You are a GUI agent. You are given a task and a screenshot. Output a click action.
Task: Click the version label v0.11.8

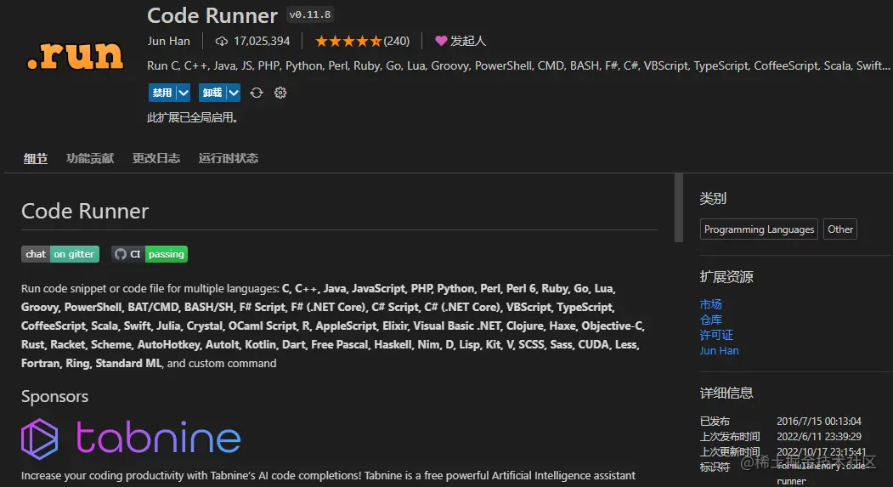[310, 14]
